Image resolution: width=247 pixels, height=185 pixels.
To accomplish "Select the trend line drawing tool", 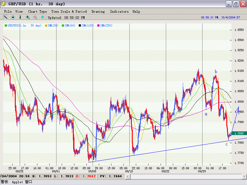I will [x=6, y=17].
